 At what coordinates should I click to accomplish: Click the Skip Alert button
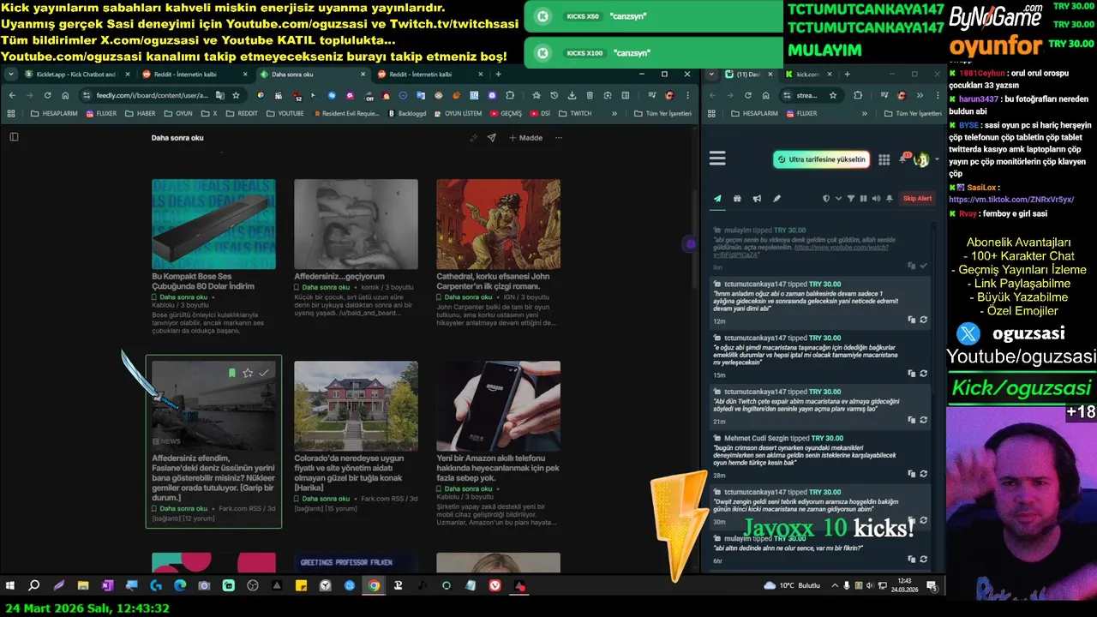click(917, 199)
